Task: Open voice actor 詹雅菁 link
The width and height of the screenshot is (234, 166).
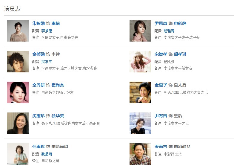Action: click(169, 31)
